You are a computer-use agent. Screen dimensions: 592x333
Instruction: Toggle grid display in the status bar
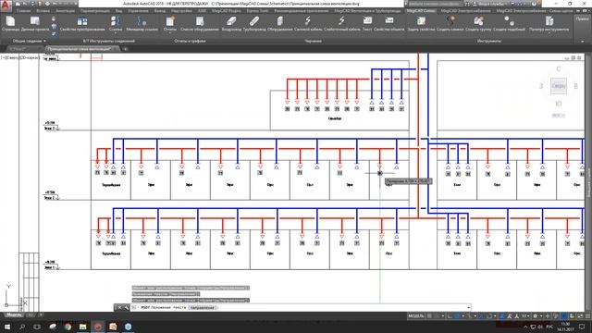pos(429,316)
